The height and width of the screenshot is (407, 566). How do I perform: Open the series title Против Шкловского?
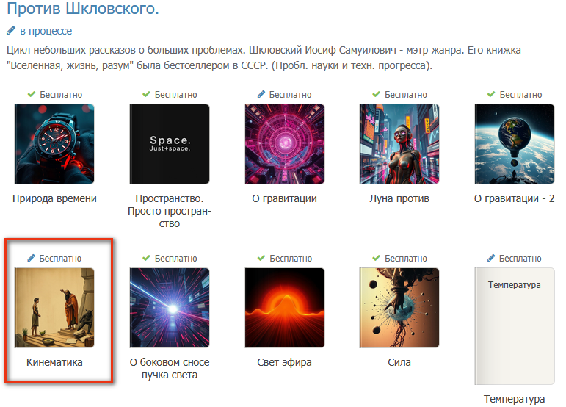pyautogui.click(x=83, y=8)
